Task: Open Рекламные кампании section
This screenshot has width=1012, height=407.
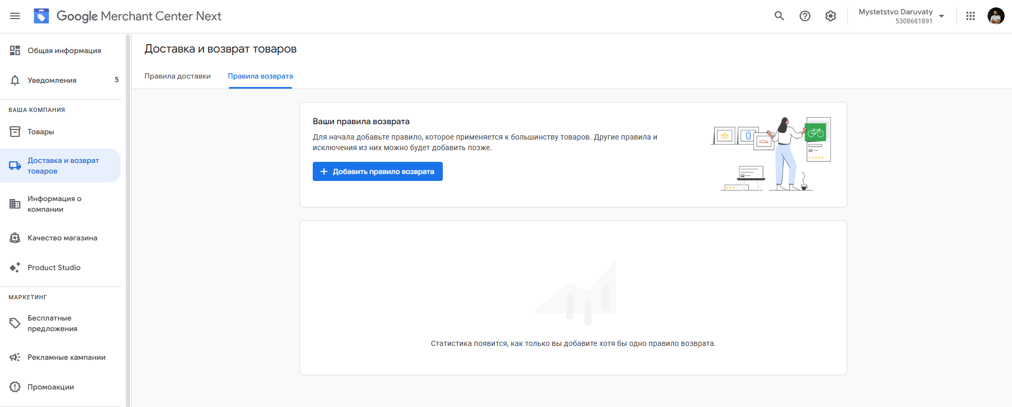Action: [x=60, y=357]
